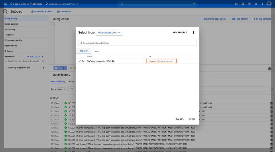Open Saved queries in the sidebar
This screenshot has width=275, height=152.
click(x=11, y=24)
